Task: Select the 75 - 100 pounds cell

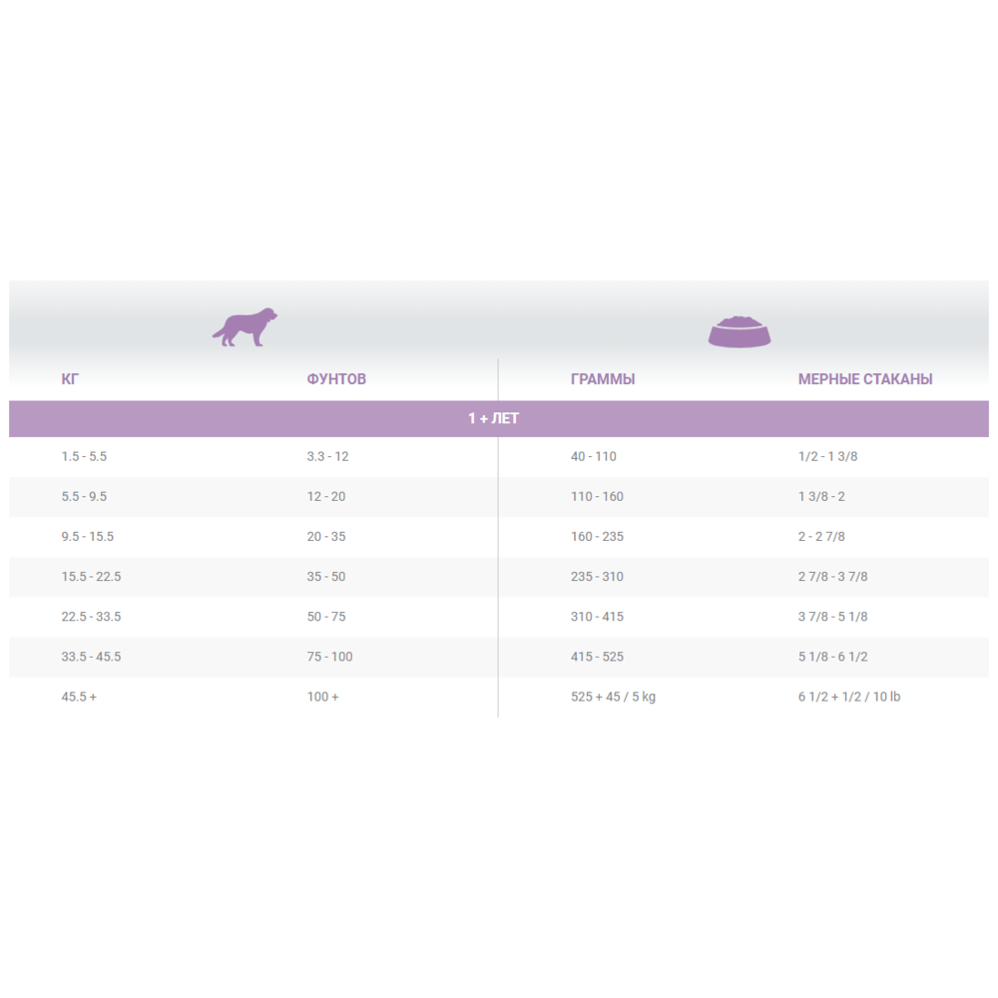Action: point(329,657)
